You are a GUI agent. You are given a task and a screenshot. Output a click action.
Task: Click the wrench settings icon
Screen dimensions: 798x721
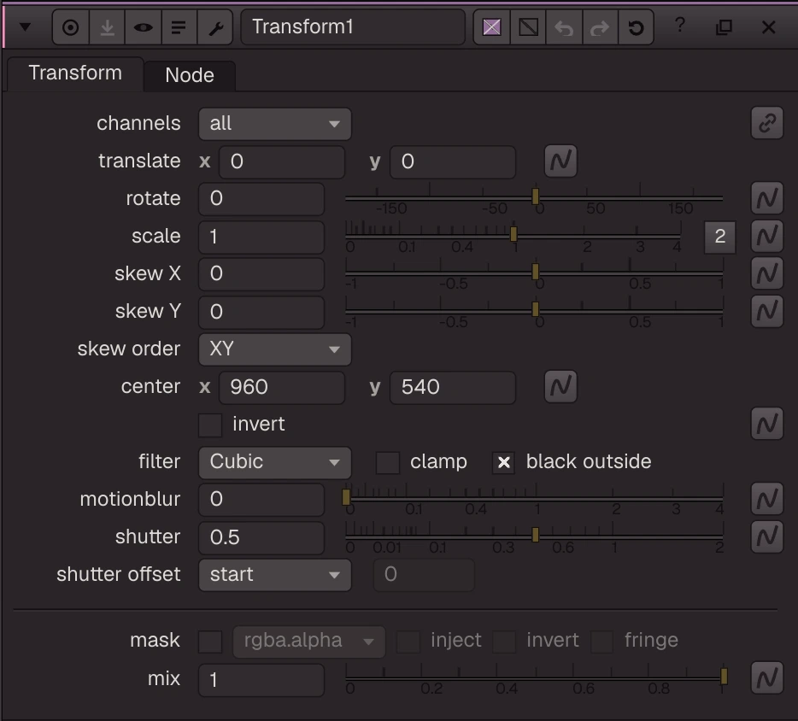pos(215,27)
